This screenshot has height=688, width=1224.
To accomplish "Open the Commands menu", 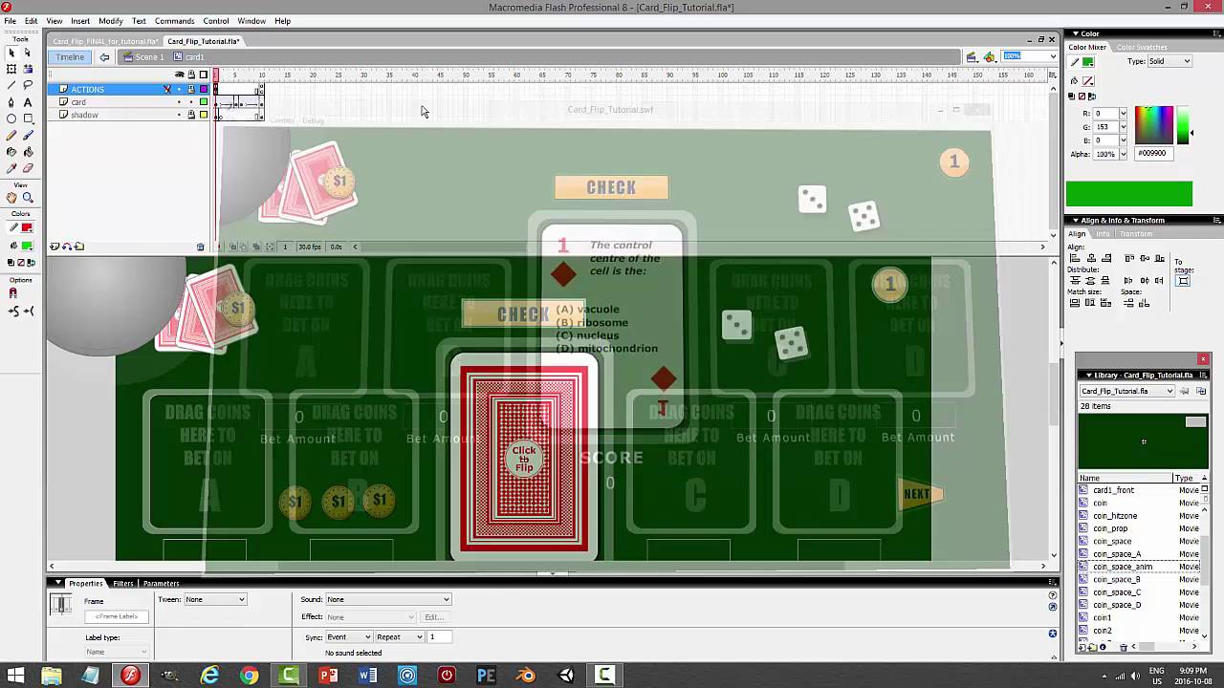I will 174,21.
